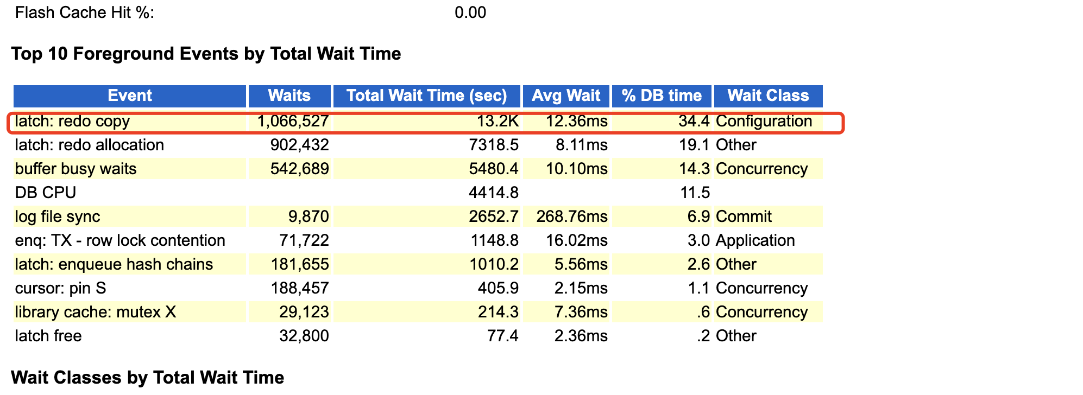
Task: Click the Wait Class column header
Action: click(768, 96)
